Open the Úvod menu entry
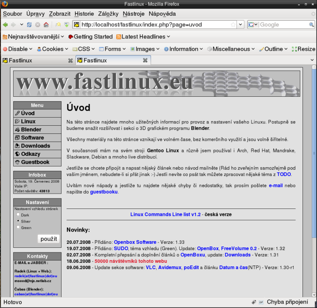The height and width of the screenshot is (308, 317). click(37, 113)
